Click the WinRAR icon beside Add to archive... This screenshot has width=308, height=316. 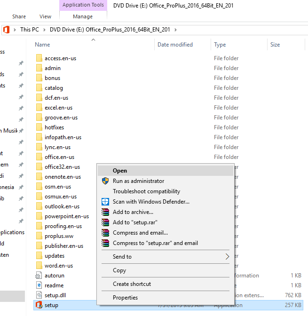point(105,212)
